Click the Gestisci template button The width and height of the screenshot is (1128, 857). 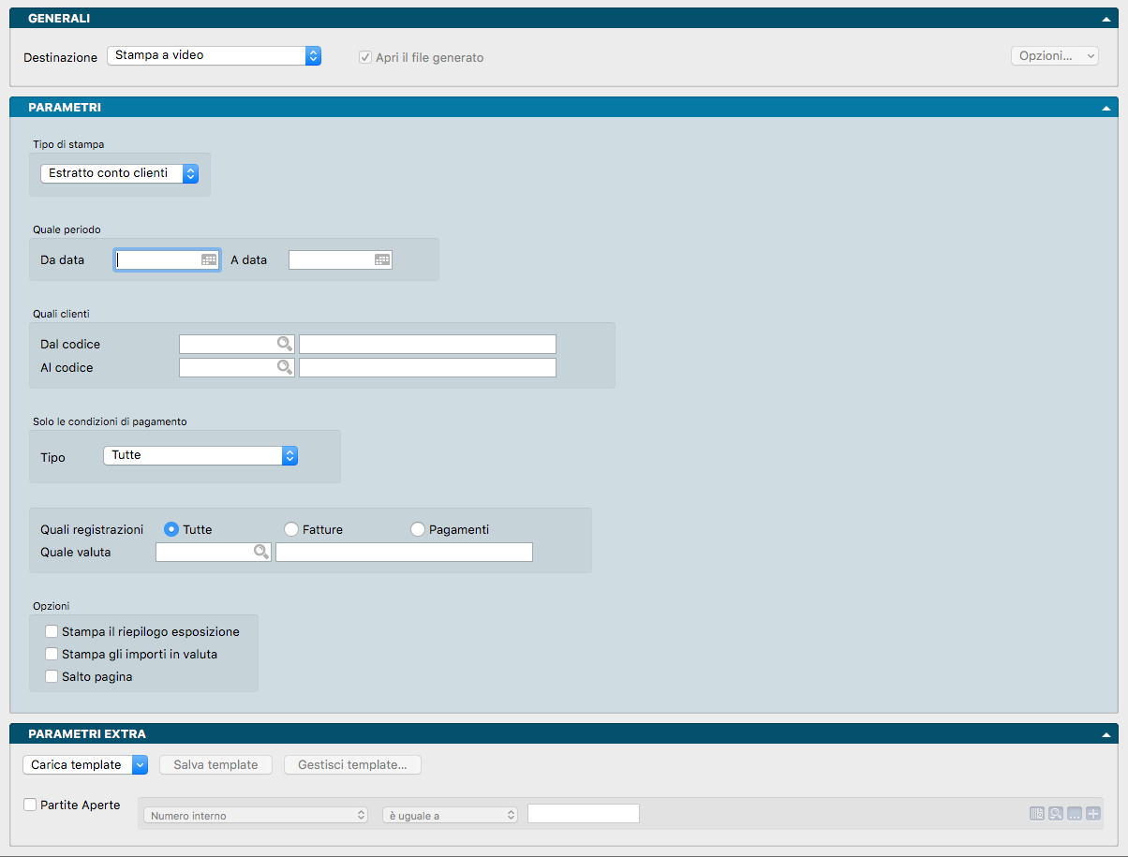click(352, 765)
